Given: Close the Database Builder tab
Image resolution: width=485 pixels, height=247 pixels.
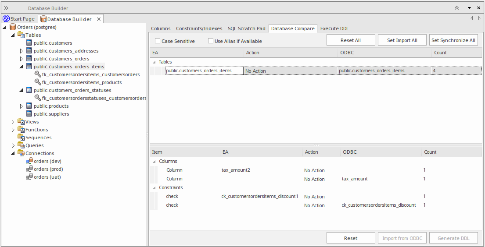Looking at the screenshot, I should pyautogui.click(x=99, y=19).
